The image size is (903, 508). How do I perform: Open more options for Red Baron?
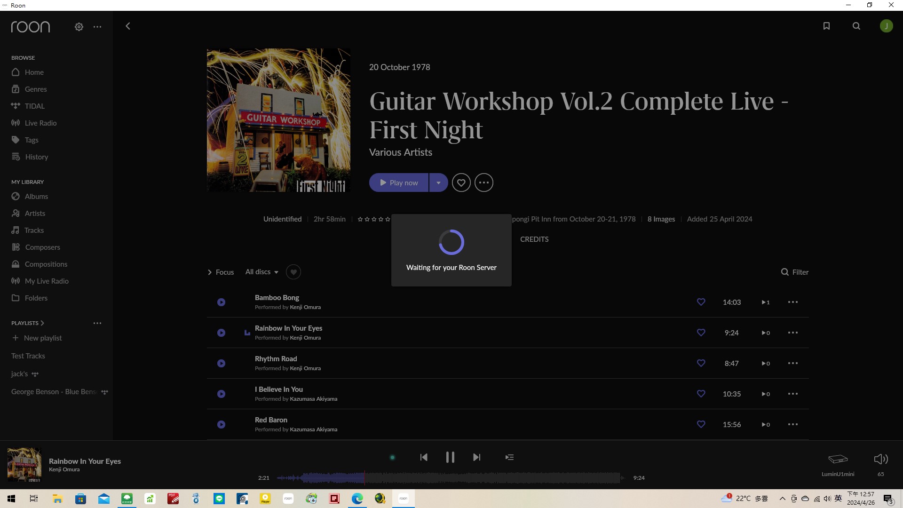click(x=792, y=424)
